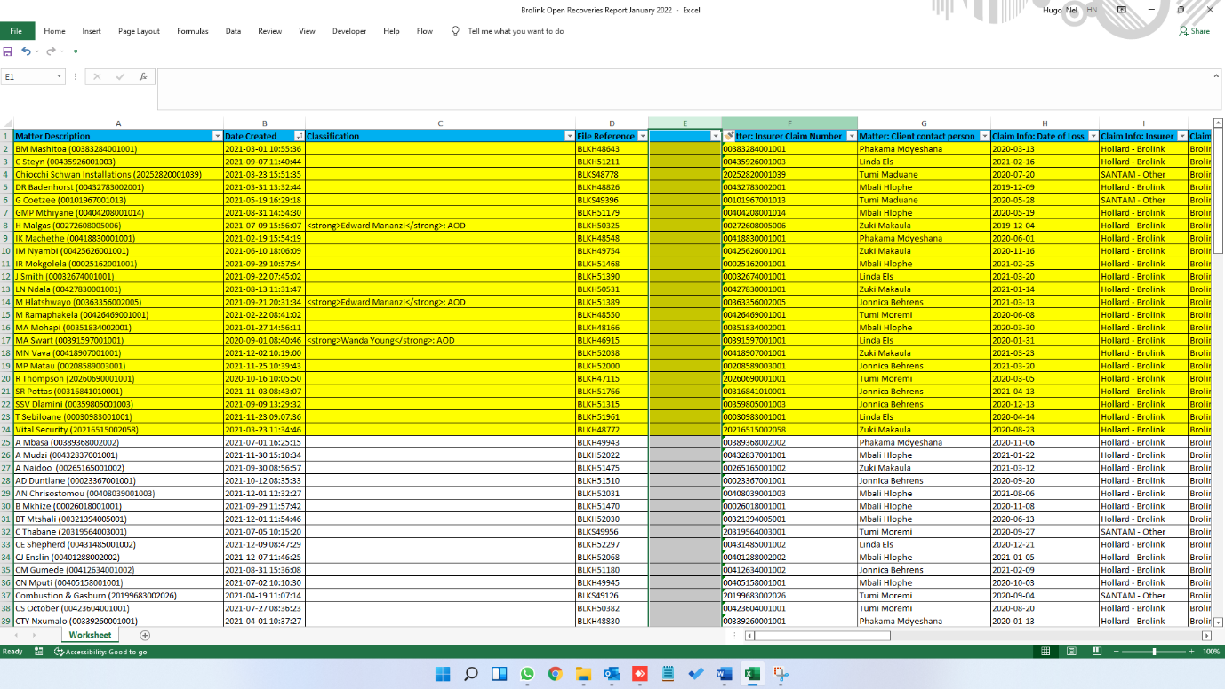Switch to the Home ribbon tab
The width and height of the screenshot is (1225, 689).
point(54,31)
